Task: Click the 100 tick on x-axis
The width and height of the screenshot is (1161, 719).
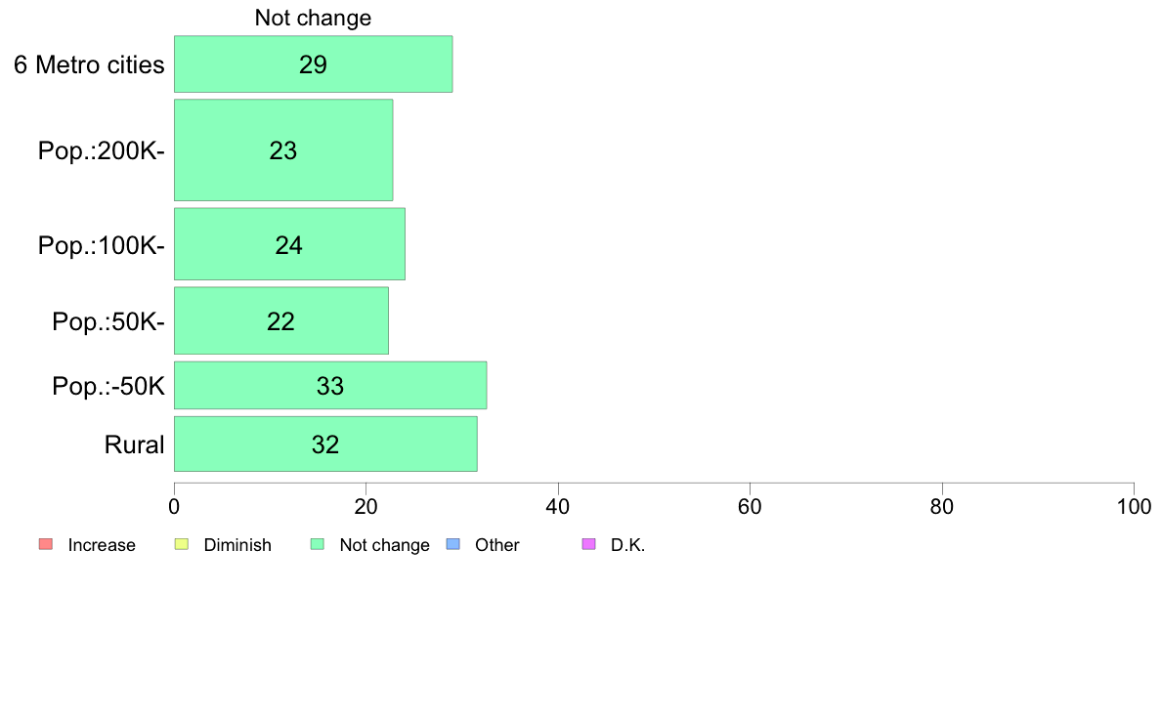Action: point(1134,506)
